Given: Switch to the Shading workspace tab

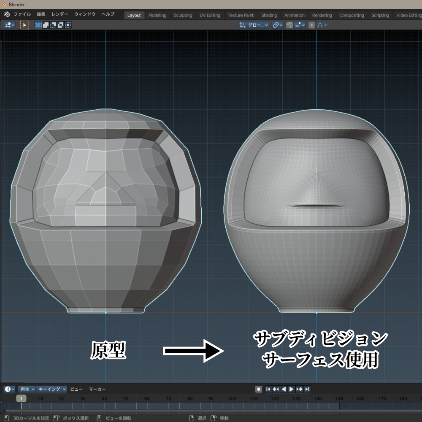Looking at the screenshot, I should click(269, 15).
